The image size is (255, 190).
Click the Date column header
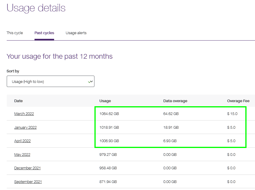(18, 101)
